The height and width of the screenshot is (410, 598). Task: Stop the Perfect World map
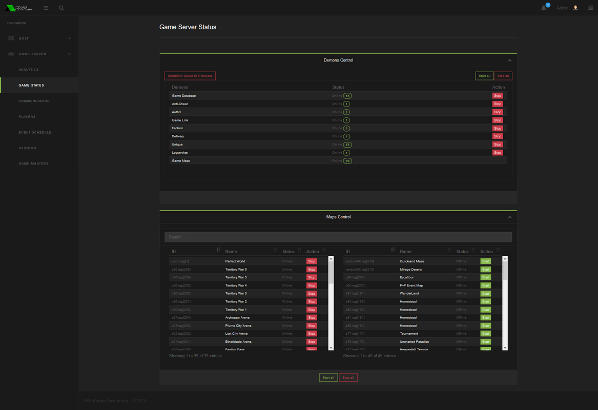[312, 261]
